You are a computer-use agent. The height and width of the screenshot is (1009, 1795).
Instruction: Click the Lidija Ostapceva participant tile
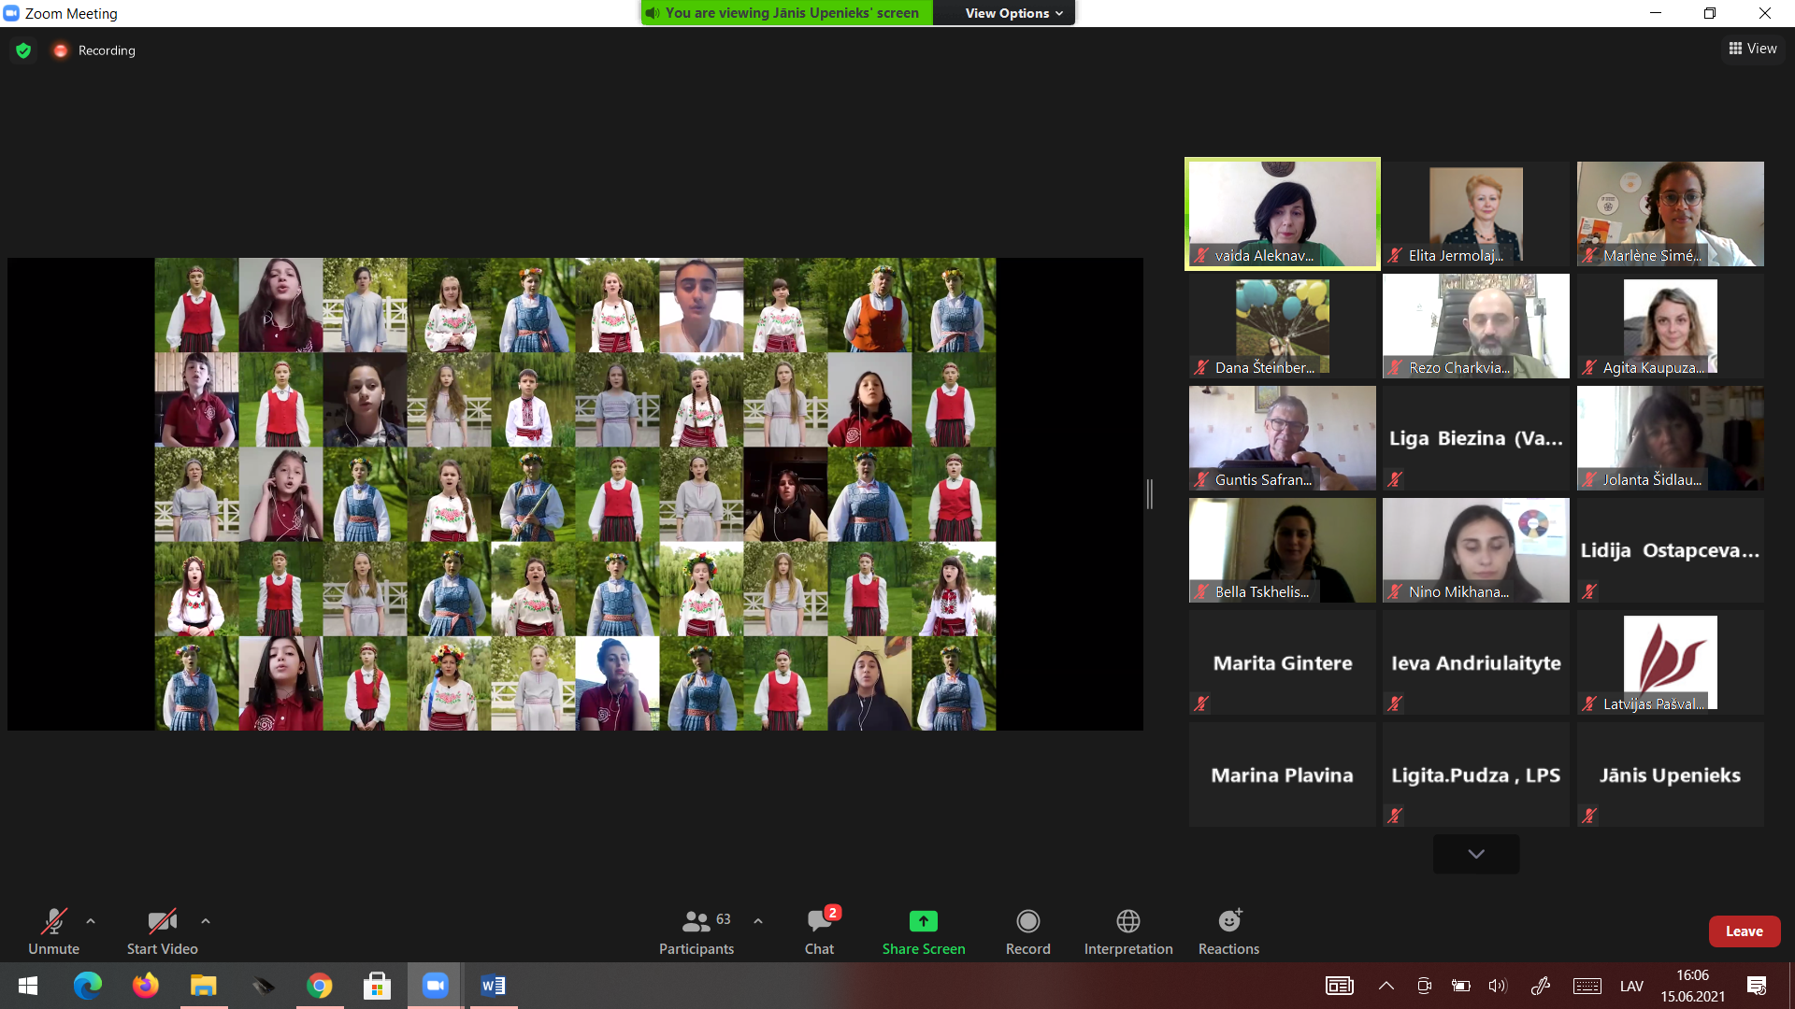[x=1671, y=550]
